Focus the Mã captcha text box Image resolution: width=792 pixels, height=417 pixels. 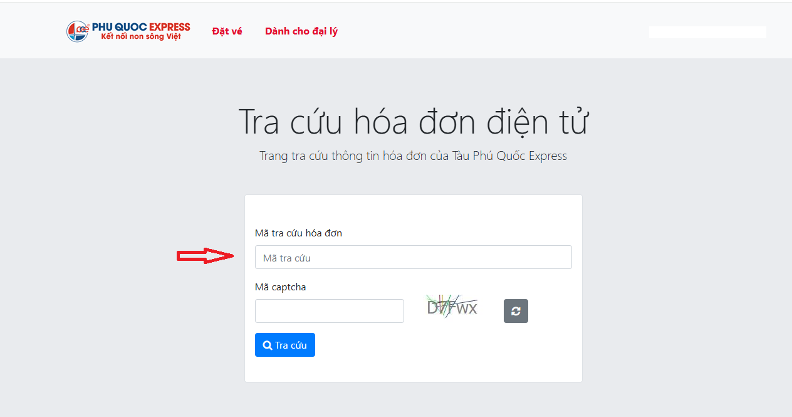coord(329,311)
